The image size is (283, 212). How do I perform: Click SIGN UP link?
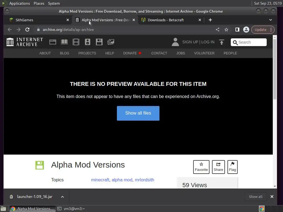(190, 42)
